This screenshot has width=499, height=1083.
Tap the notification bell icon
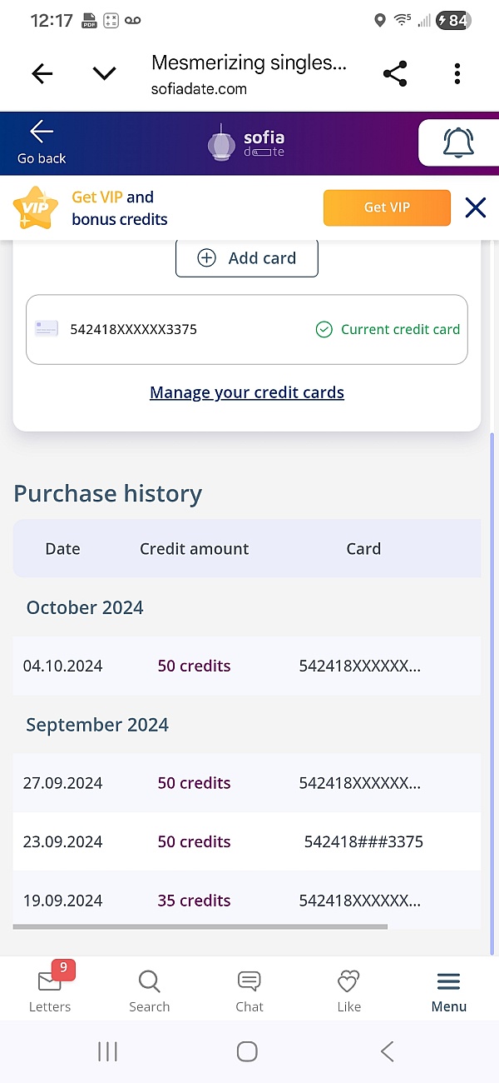[458, 143]
